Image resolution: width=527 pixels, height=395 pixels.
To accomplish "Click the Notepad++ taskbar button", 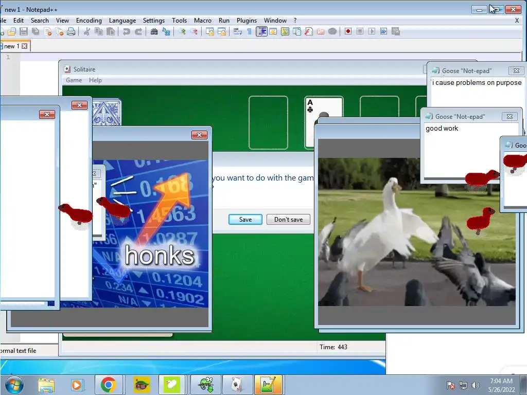I will coord(268,385).
